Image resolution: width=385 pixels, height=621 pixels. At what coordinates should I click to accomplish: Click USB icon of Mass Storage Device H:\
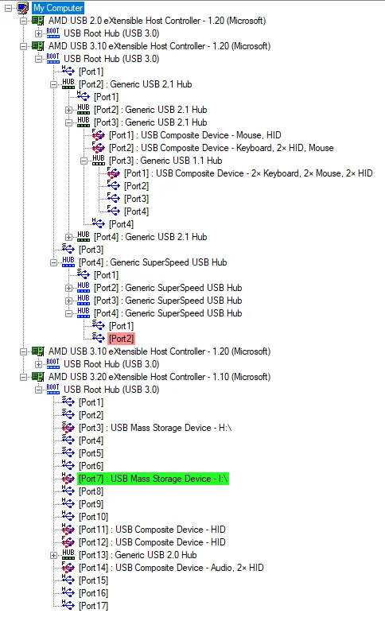pos(68,427)
